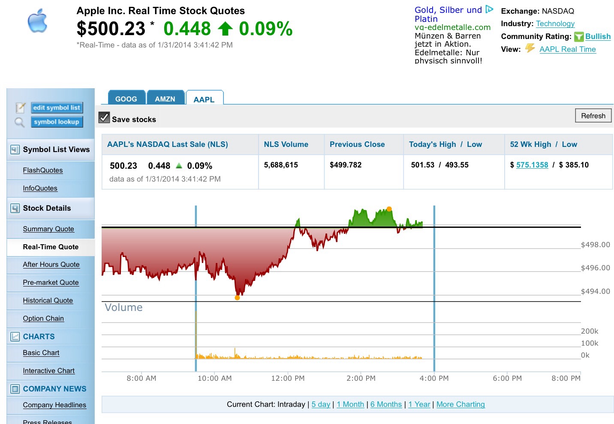Click the 52 week low value $385.10
This screenshot has width=614, height=424.
574,165
